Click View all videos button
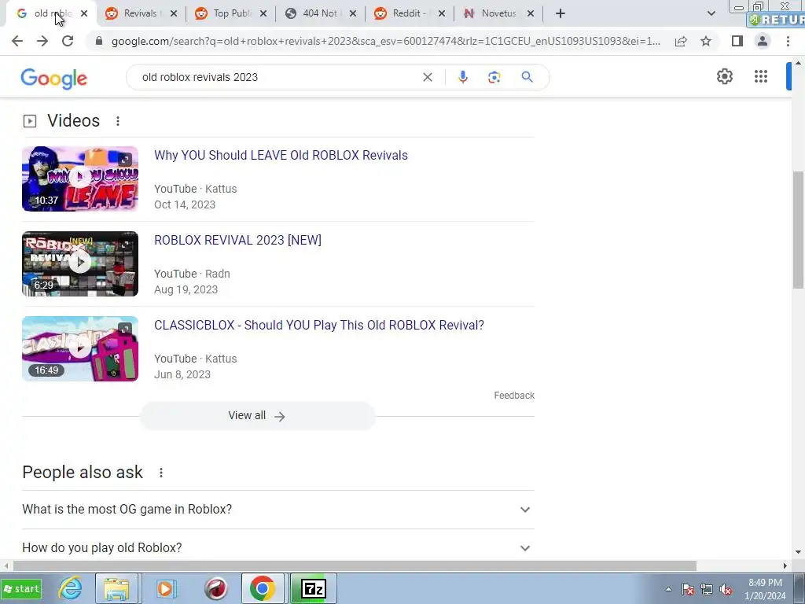The image size is (805, 604). tap(257, 416)
